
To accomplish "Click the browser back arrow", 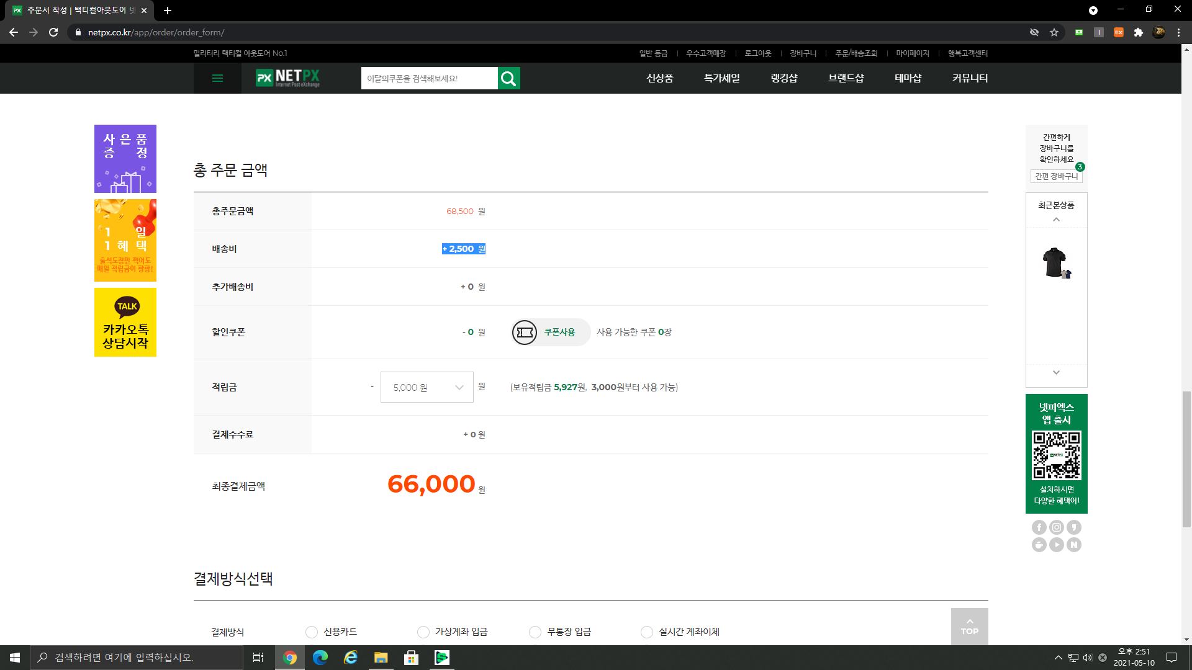I will click(x=14, y=32).
